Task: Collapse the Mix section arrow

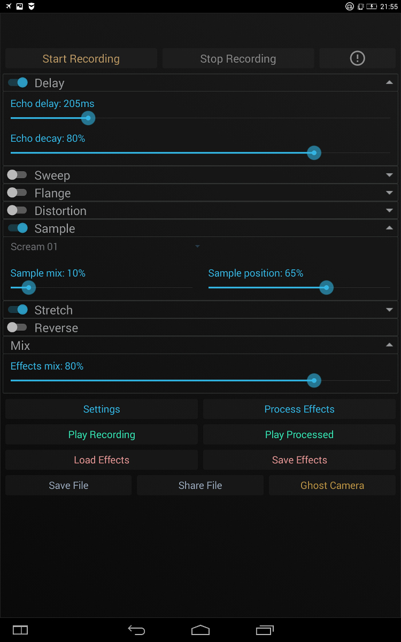Action: click(x=389, y=345)
